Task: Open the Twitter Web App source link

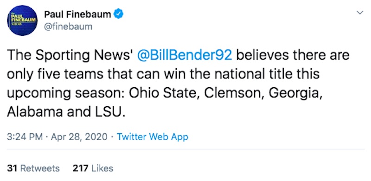Action: coord(153,137)
